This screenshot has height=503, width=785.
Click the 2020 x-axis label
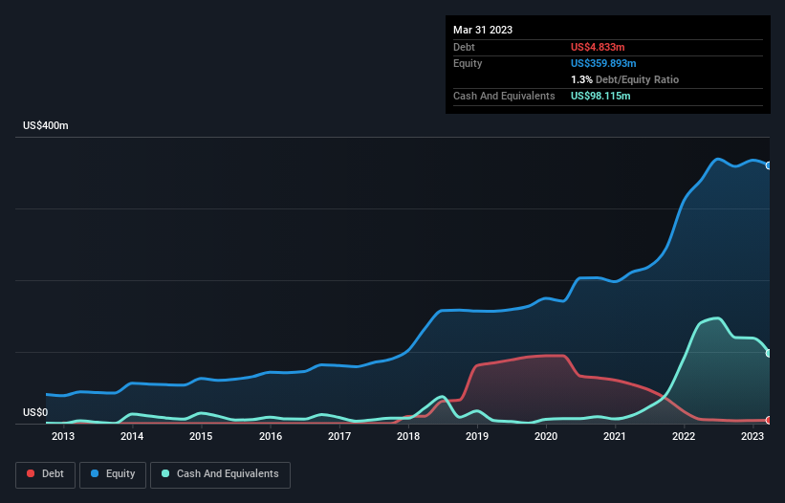tap(546, 436)
